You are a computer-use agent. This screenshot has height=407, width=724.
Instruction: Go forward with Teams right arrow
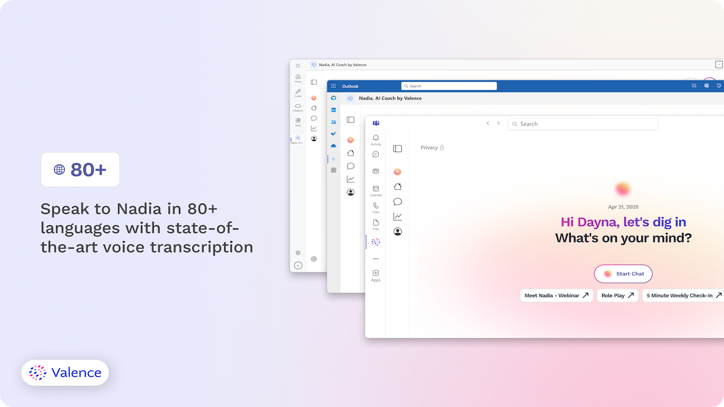tap(498, 123)
